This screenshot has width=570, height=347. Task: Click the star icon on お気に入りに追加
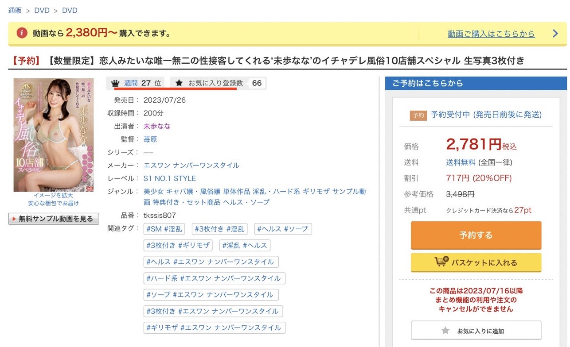point(445,331)
